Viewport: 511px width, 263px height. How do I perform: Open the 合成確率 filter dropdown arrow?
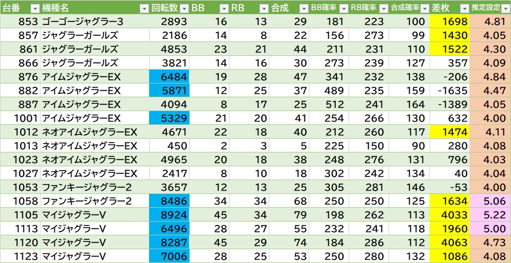coord(423,8)
